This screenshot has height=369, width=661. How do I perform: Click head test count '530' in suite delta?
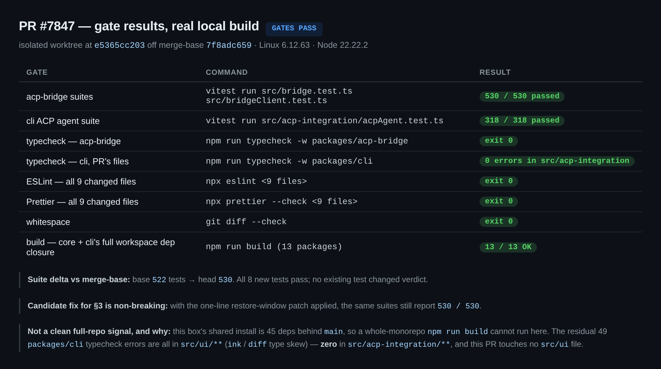click(x=225, y=280)
